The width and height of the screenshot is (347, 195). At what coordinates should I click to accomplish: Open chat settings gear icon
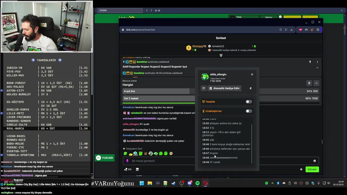point(301,169)
